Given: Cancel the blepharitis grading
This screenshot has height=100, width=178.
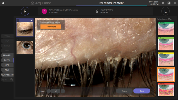Looking at the screenshot, I should click(x=124, y=91).
